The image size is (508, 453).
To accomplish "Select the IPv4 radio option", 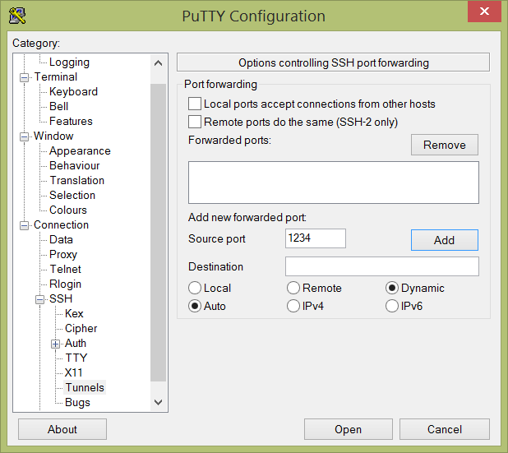I will [293, 306].
